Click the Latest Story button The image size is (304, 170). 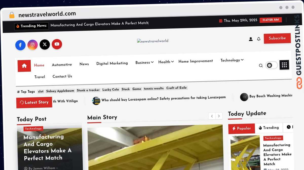click(x=34, y=103)
